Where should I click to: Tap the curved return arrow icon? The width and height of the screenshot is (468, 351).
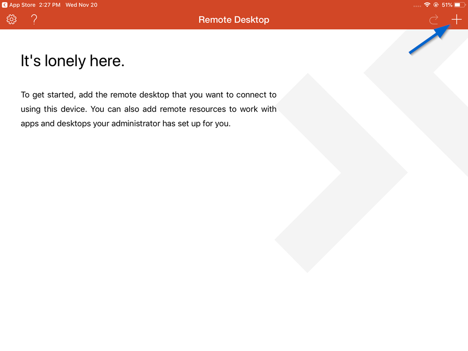point(434,20)
